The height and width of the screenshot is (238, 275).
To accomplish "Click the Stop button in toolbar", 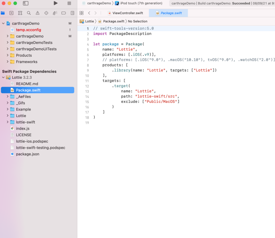I will [69, 3].
